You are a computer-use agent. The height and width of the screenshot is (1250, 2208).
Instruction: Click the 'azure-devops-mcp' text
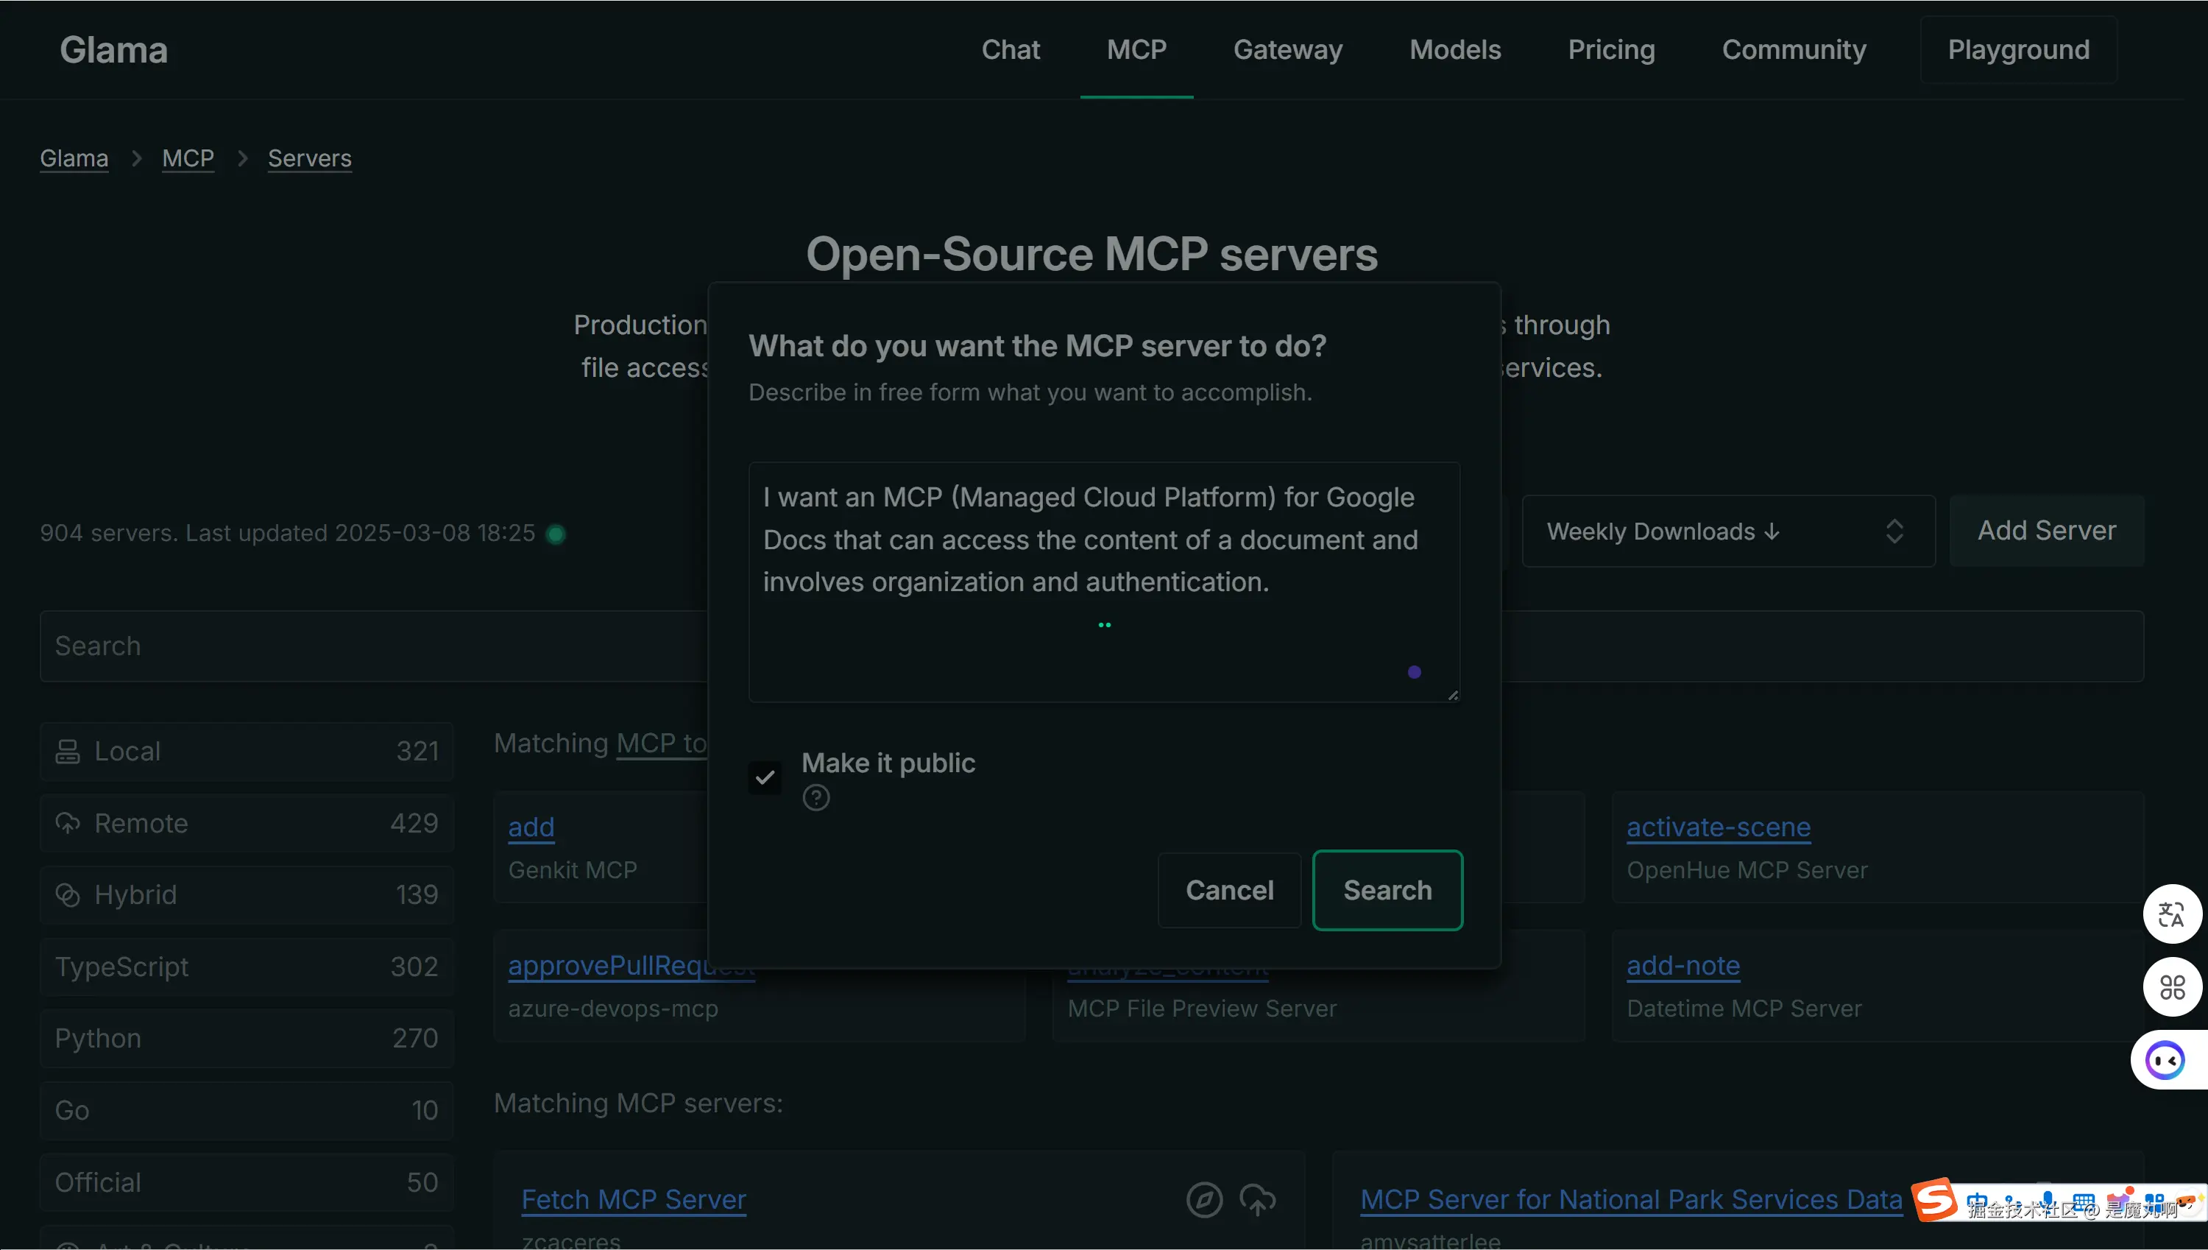click(x=612, y=1008)
